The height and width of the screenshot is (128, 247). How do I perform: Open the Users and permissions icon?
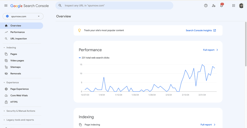click(213, 6)
